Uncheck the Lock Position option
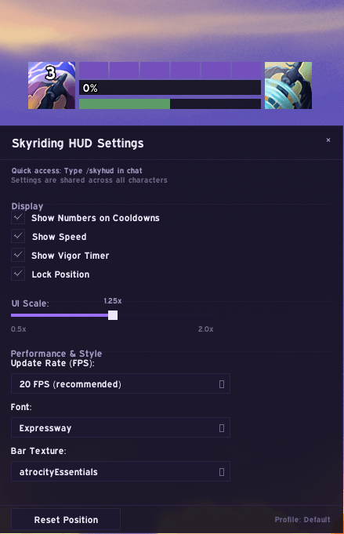Viewport: 344px width, 534px height. 18,274
